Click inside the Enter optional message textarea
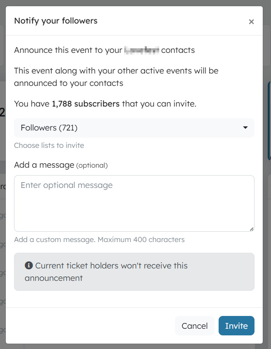Viewport: 271px width, 349px height. click(134, 202)
